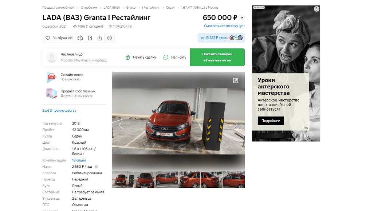This screenshot has width=378, height=211.
Task: Click the condition value Не требует ремонта
Action: coord(88,192)
